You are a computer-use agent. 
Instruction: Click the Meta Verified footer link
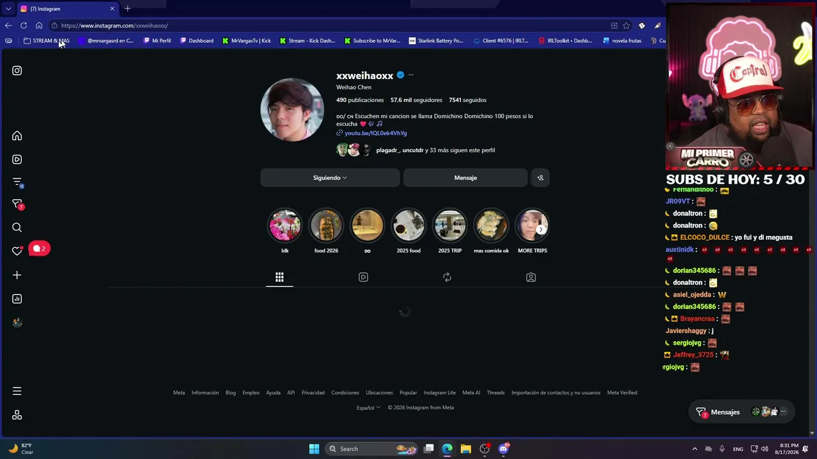coord(622,393)
